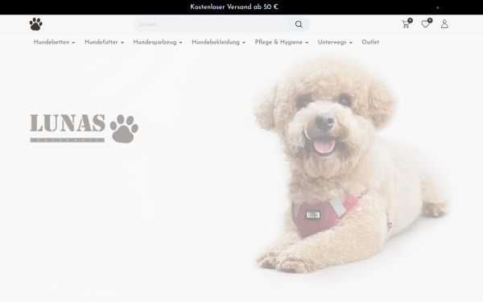Expand the Unterwegs menu
This screenshot has height=302, width=483.
pos(335,42)
